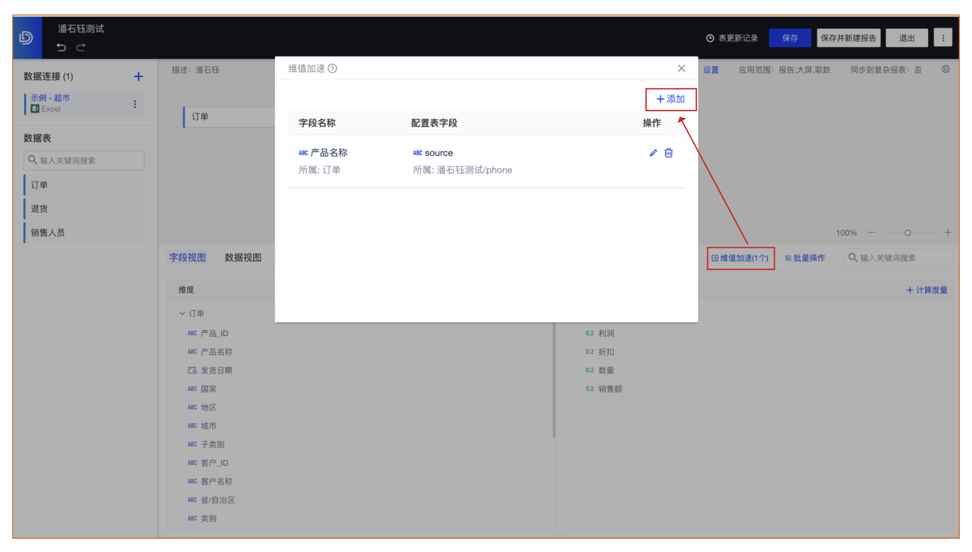The height and width of the screenshot is (552, 972).
Task: Click the 保存并新建报告 button
Action: click(849, 37)
